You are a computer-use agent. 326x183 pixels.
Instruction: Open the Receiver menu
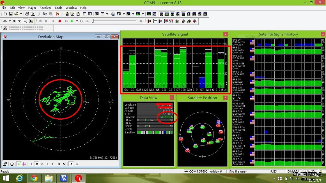(x=45, y=8)
